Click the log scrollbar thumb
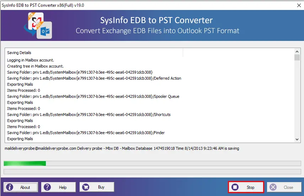The width and height of the screenshot is (304, 196). click(297, 58)
